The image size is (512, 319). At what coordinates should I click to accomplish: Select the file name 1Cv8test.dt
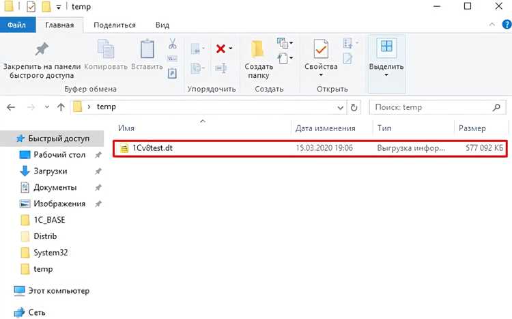pos(152,148)
